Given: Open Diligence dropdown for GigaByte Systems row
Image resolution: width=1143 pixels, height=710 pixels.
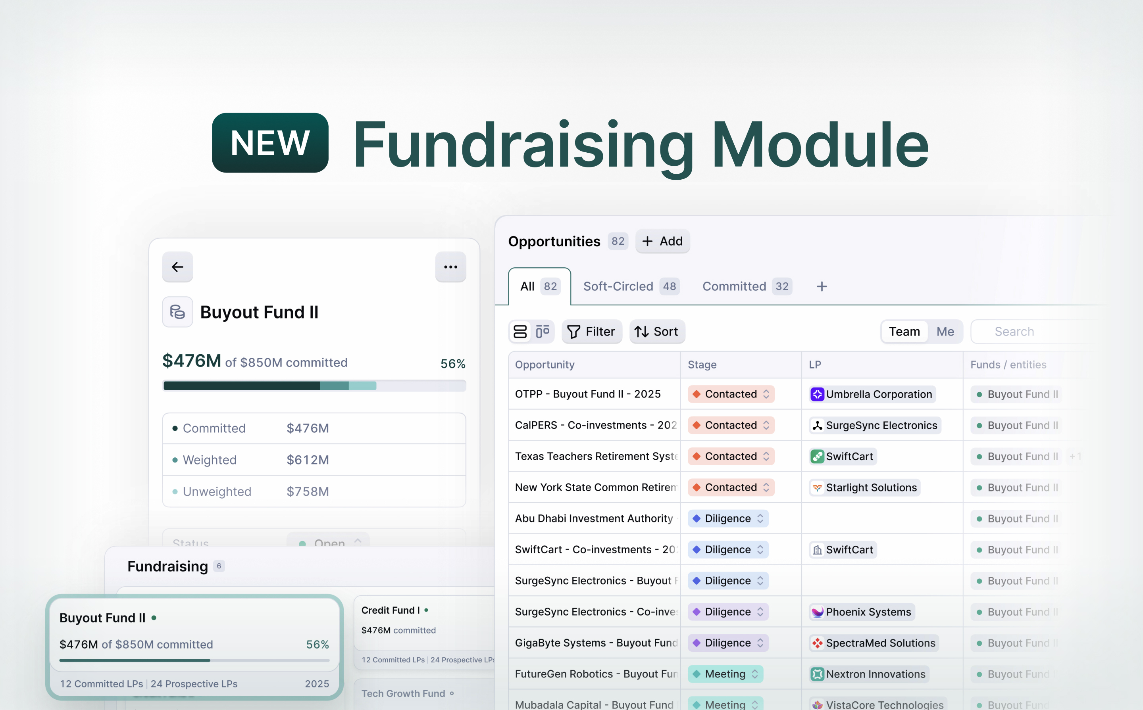Looking at the screenshot, I should pos(728,643).
